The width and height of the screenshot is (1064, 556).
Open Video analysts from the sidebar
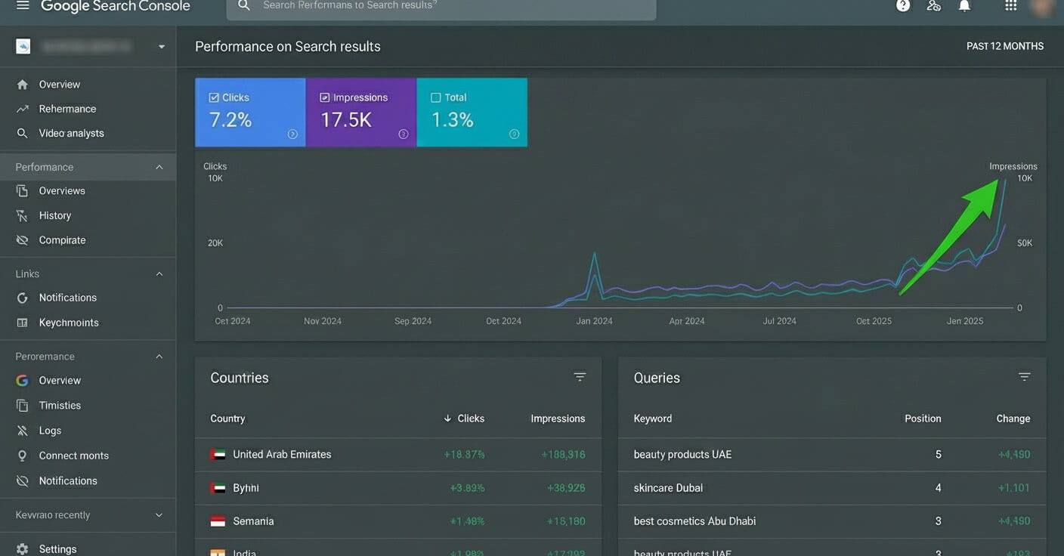pyautogui.click(x=72, y=132)
